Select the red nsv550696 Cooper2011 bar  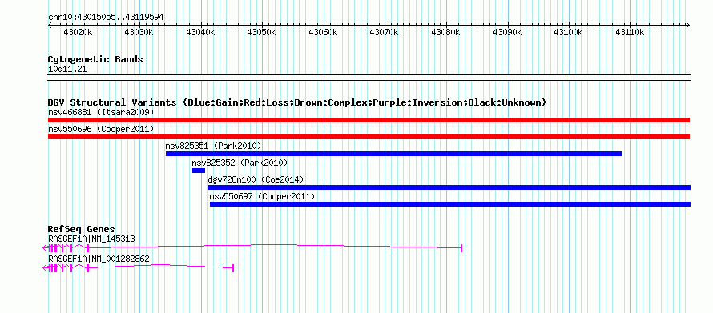[369, 137]
